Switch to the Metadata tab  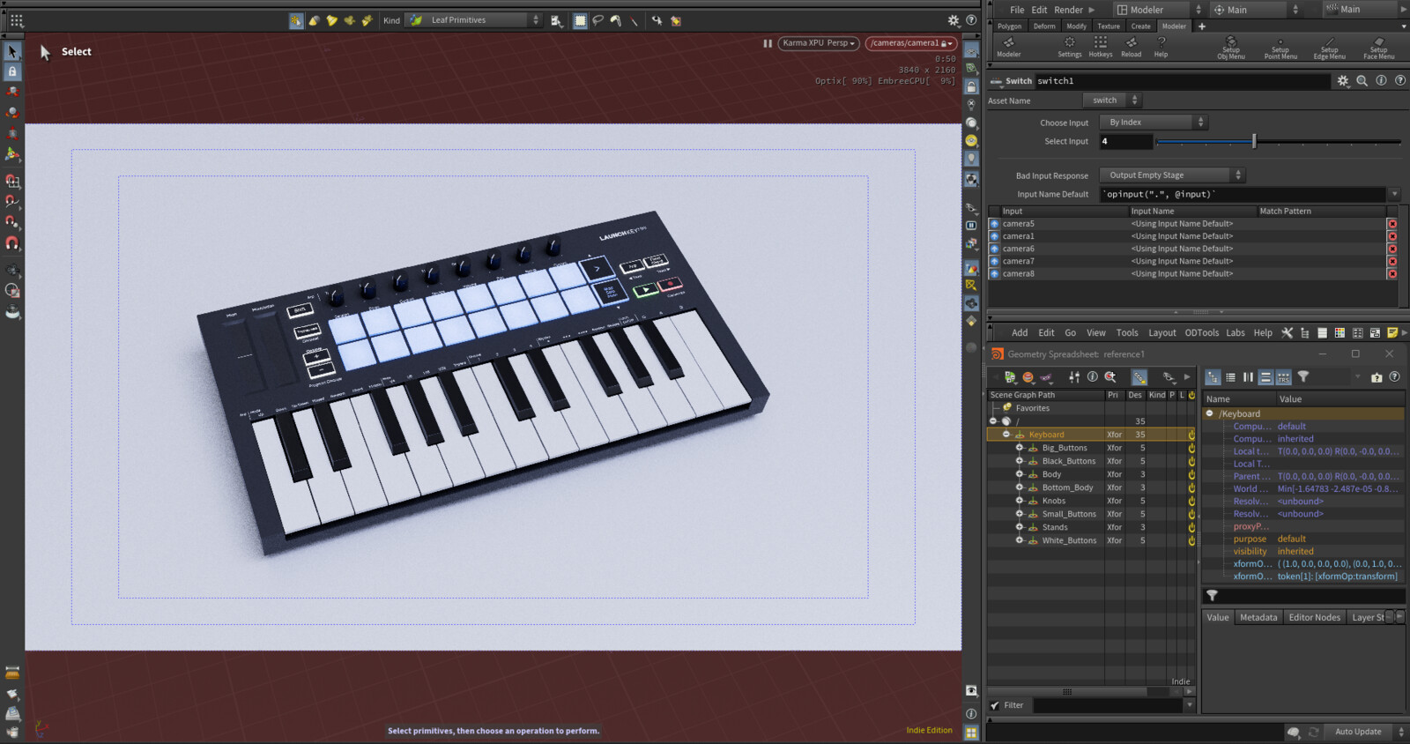click(1258, 617)
